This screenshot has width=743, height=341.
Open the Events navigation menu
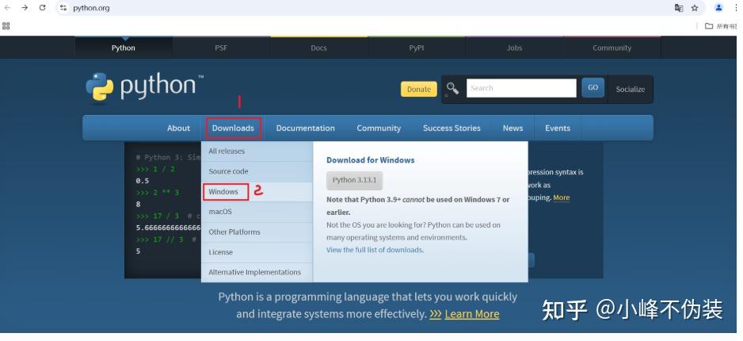coord(558,128)
